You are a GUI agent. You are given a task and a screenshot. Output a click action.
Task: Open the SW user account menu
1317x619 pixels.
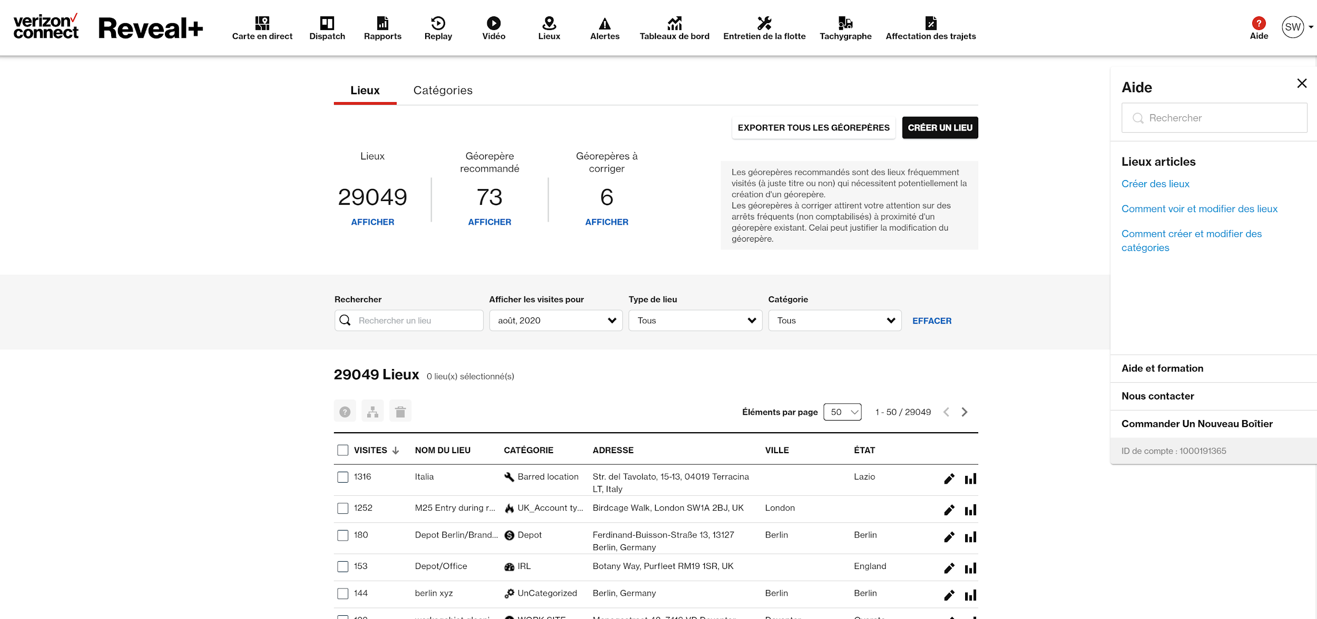(1297, 27)
